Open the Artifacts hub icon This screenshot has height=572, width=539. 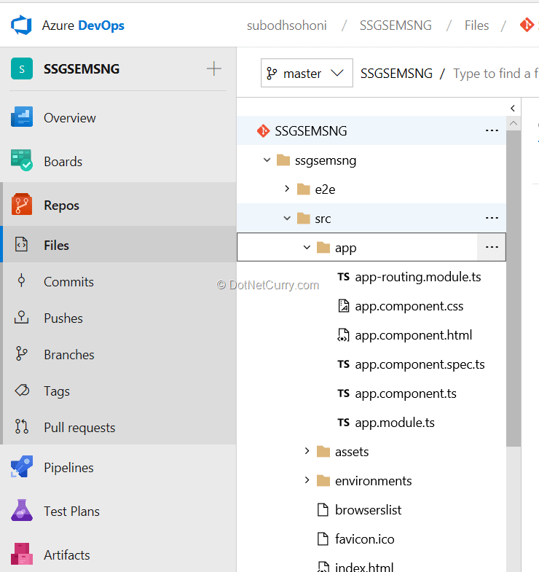point(22,554)
